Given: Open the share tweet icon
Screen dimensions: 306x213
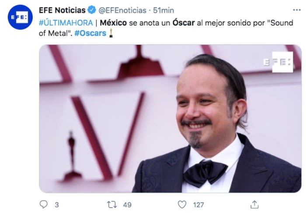Looking at the screenshot, I should 254,204.
